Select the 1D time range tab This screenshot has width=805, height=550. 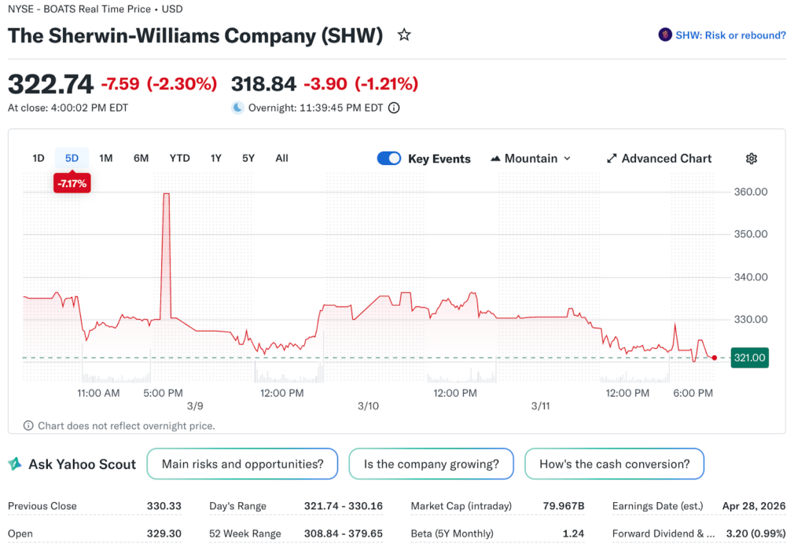tap(38, 159)
